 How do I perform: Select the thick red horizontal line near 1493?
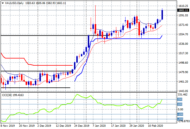coord(53,65)
